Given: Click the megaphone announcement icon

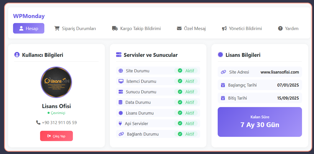Looking at the screenshot, I should point(224,28).
